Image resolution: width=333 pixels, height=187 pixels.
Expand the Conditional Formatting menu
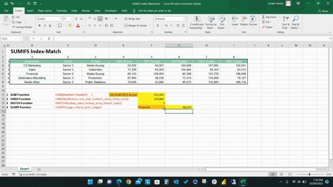click(197, 22)
